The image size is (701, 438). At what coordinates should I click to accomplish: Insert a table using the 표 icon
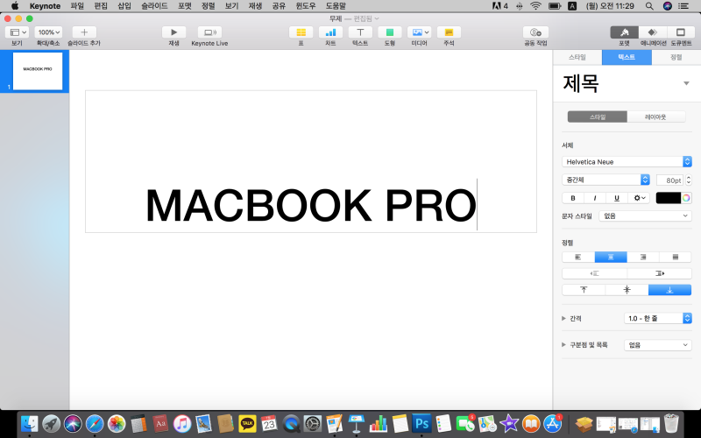301,32
